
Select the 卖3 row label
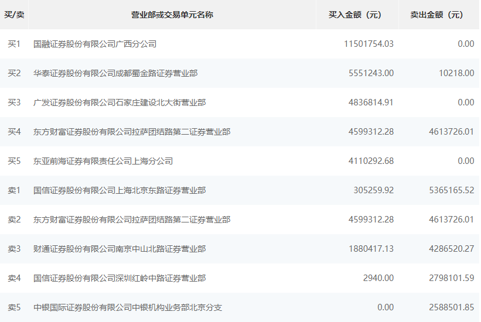click(14, 249)
